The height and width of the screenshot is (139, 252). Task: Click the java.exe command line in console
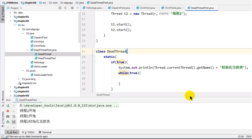point(69,106)
